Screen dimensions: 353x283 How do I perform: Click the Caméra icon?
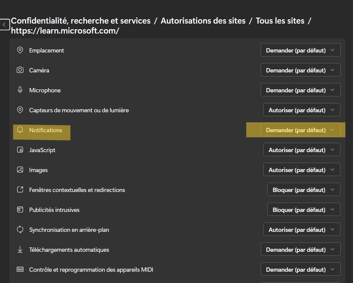20,70
